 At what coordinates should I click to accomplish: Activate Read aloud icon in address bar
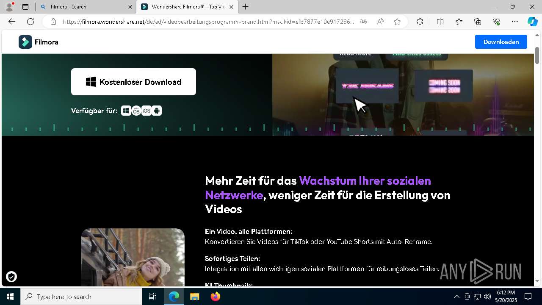(x=380, y=22)
